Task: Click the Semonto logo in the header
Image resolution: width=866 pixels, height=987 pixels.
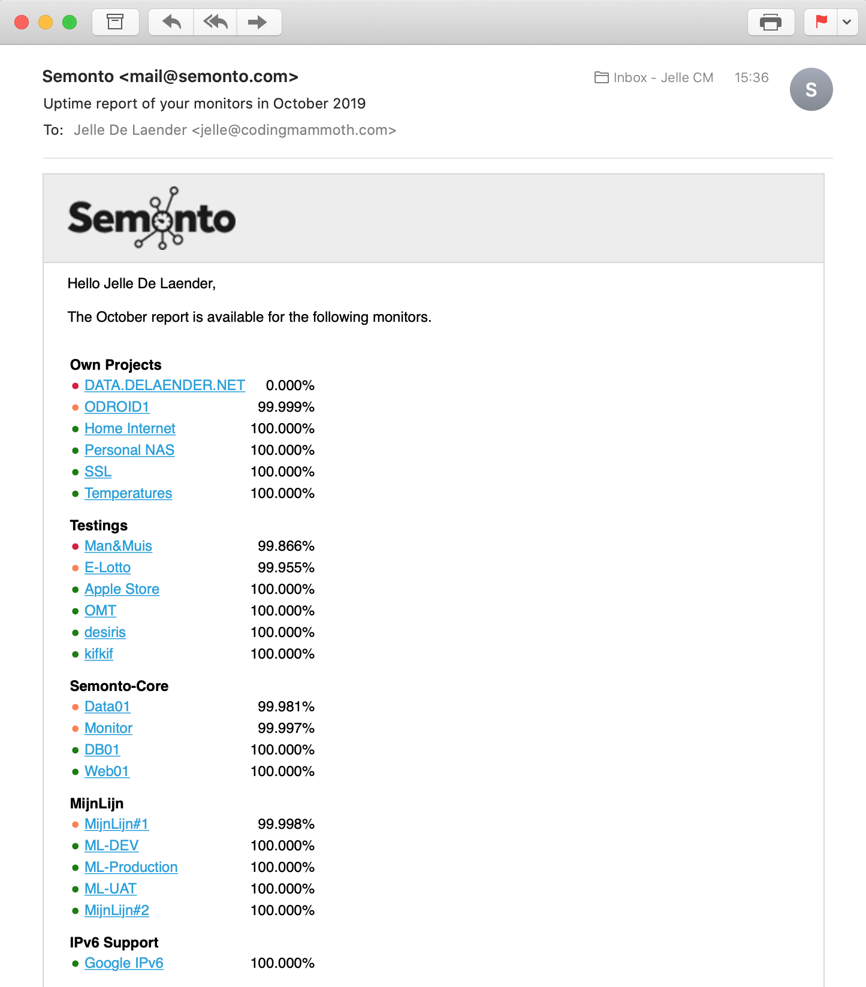Action: 152,218
